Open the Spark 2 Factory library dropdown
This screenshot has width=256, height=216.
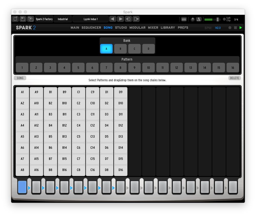point(44,19)
